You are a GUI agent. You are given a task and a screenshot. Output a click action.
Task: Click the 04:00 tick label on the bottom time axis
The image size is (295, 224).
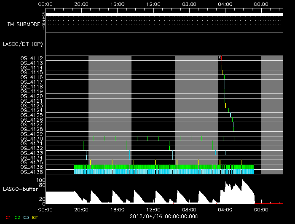(x=225, y=210)
